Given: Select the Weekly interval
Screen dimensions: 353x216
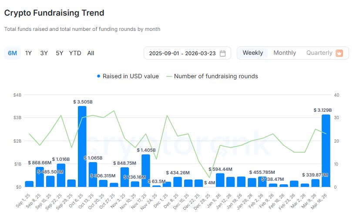Looking at the screenshot, I should tap(252, 53).
